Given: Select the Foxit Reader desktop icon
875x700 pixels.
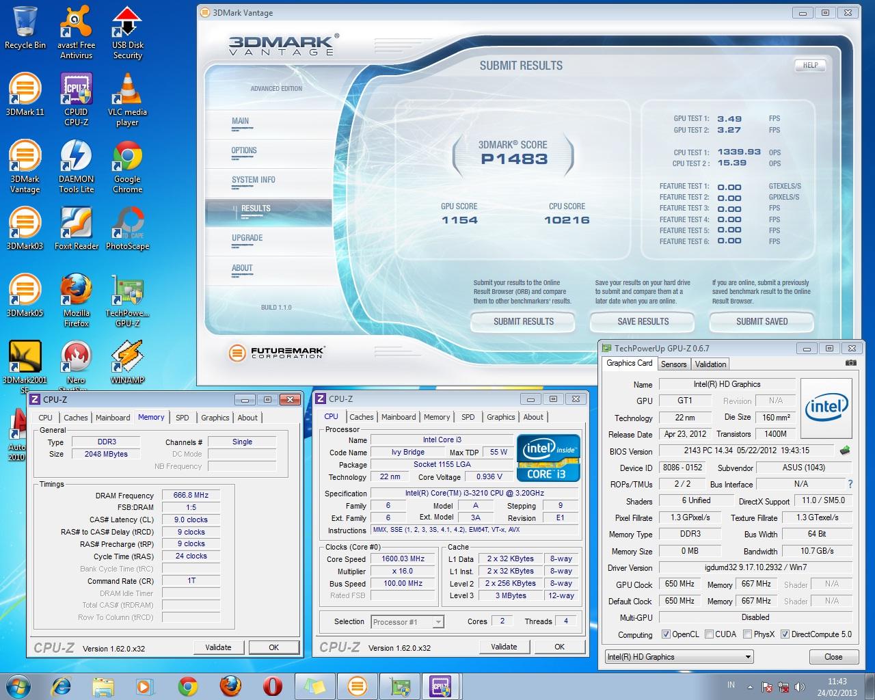Looking at the screenshot, I should point(77,228).
